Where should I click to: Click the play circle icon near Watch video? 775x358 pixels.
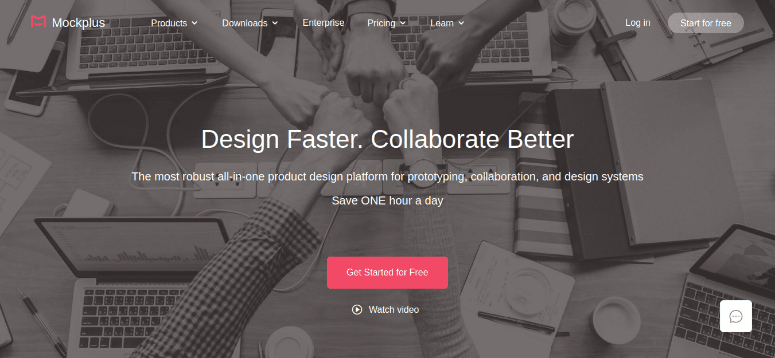[357, 309]
